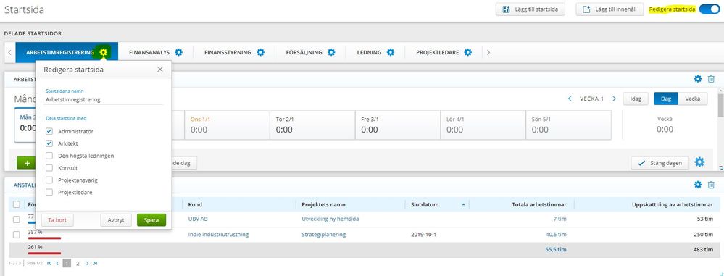Check the Konsult checkbox
This screenshot has height=276, width=724.
coord(49,168)
